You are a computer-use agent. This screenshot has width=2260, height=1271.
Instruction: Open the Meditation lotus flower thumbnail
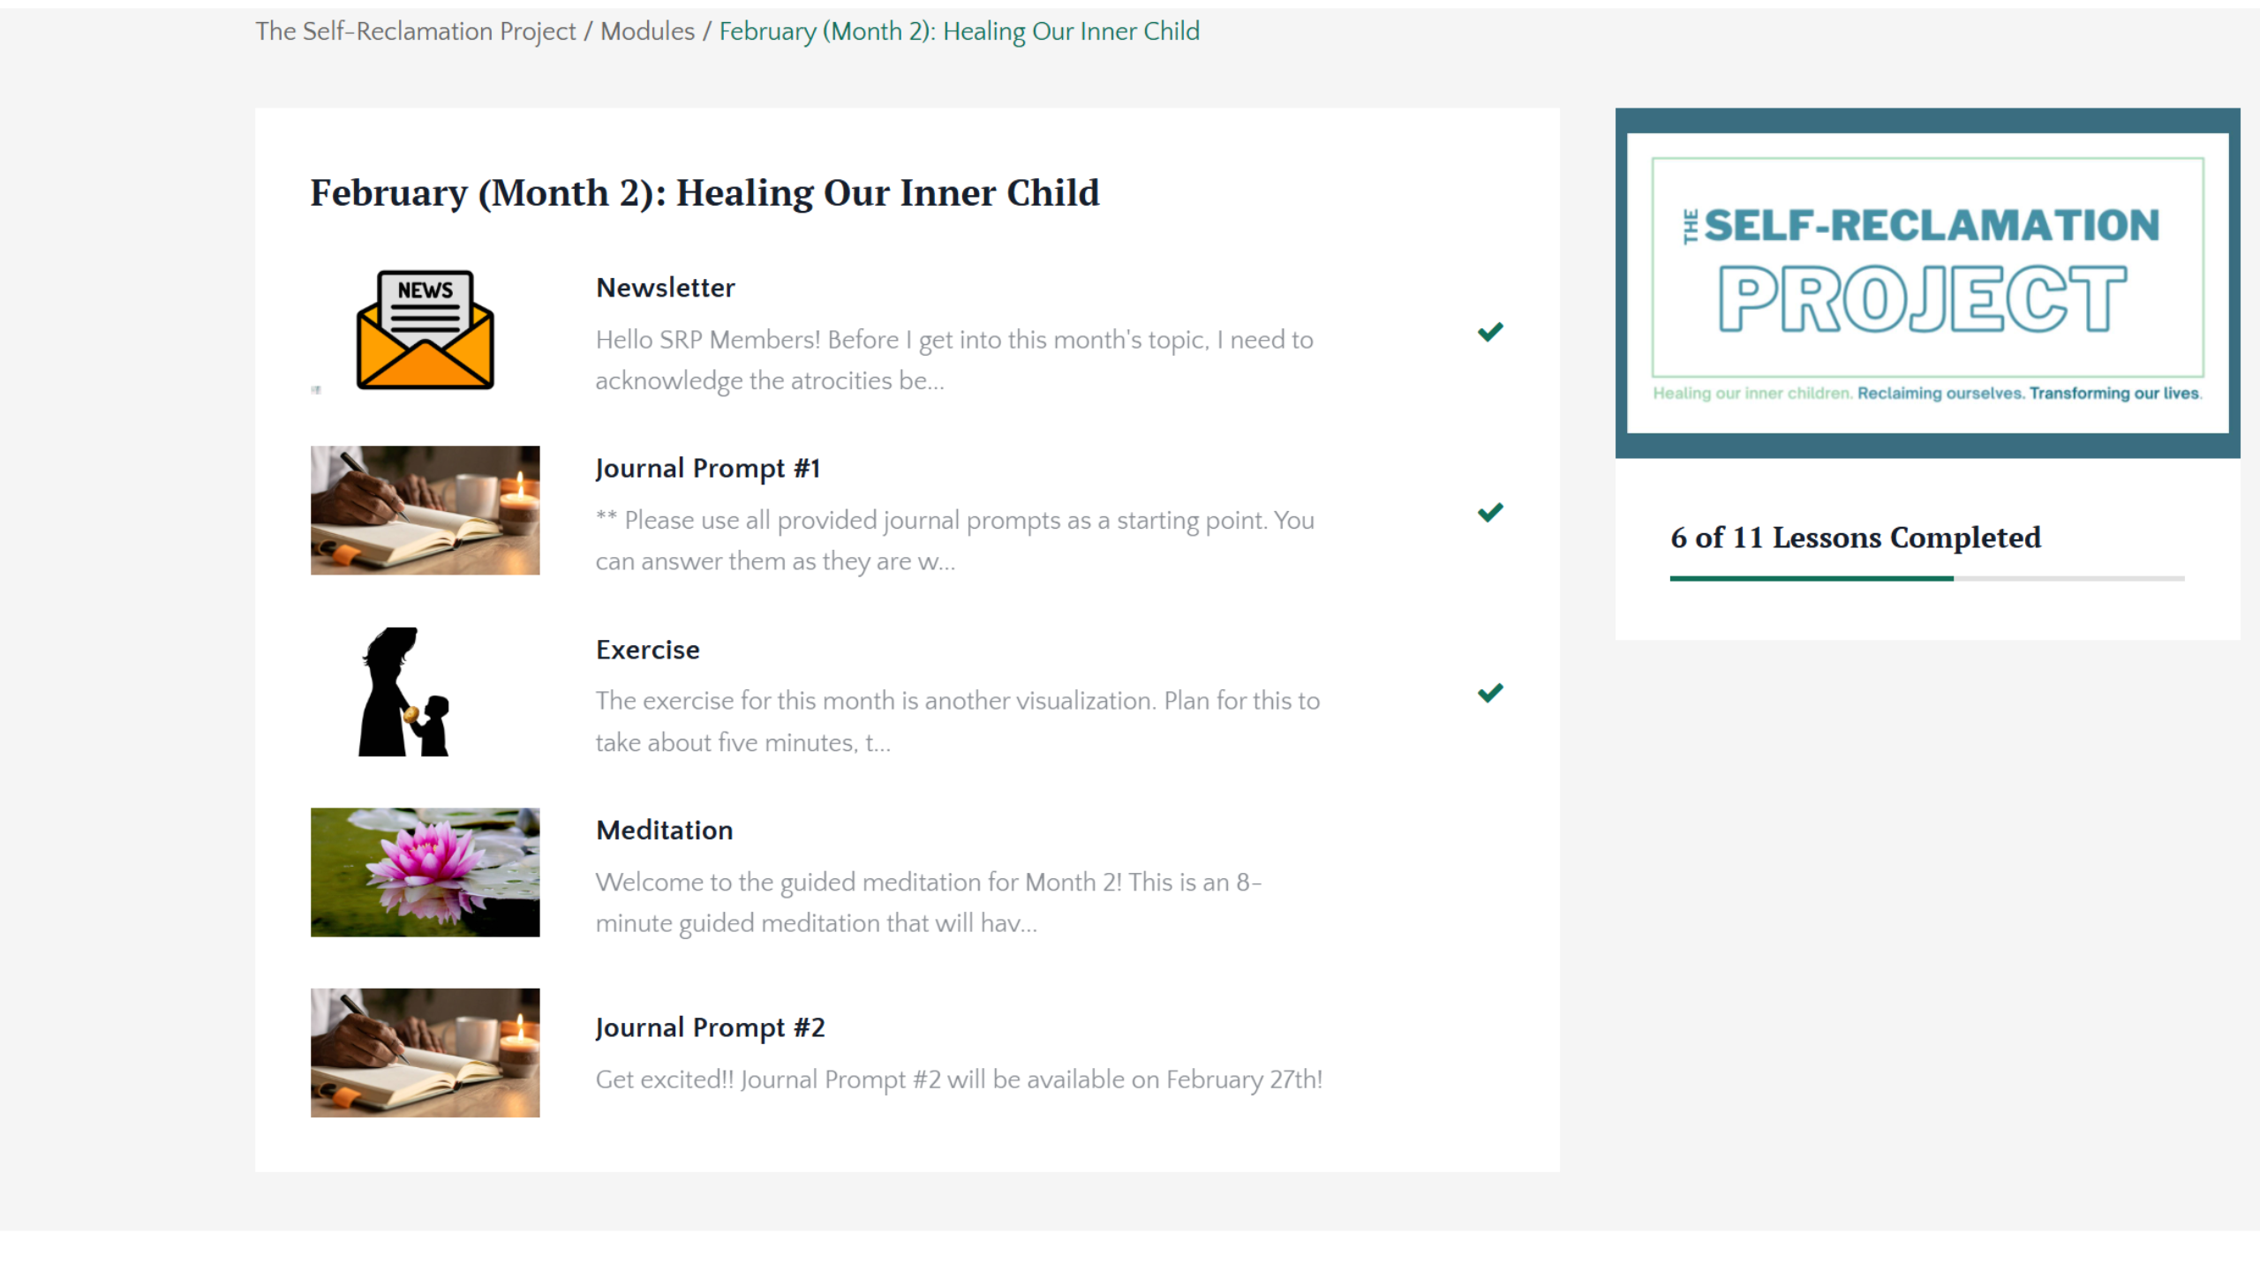[425, 872]
